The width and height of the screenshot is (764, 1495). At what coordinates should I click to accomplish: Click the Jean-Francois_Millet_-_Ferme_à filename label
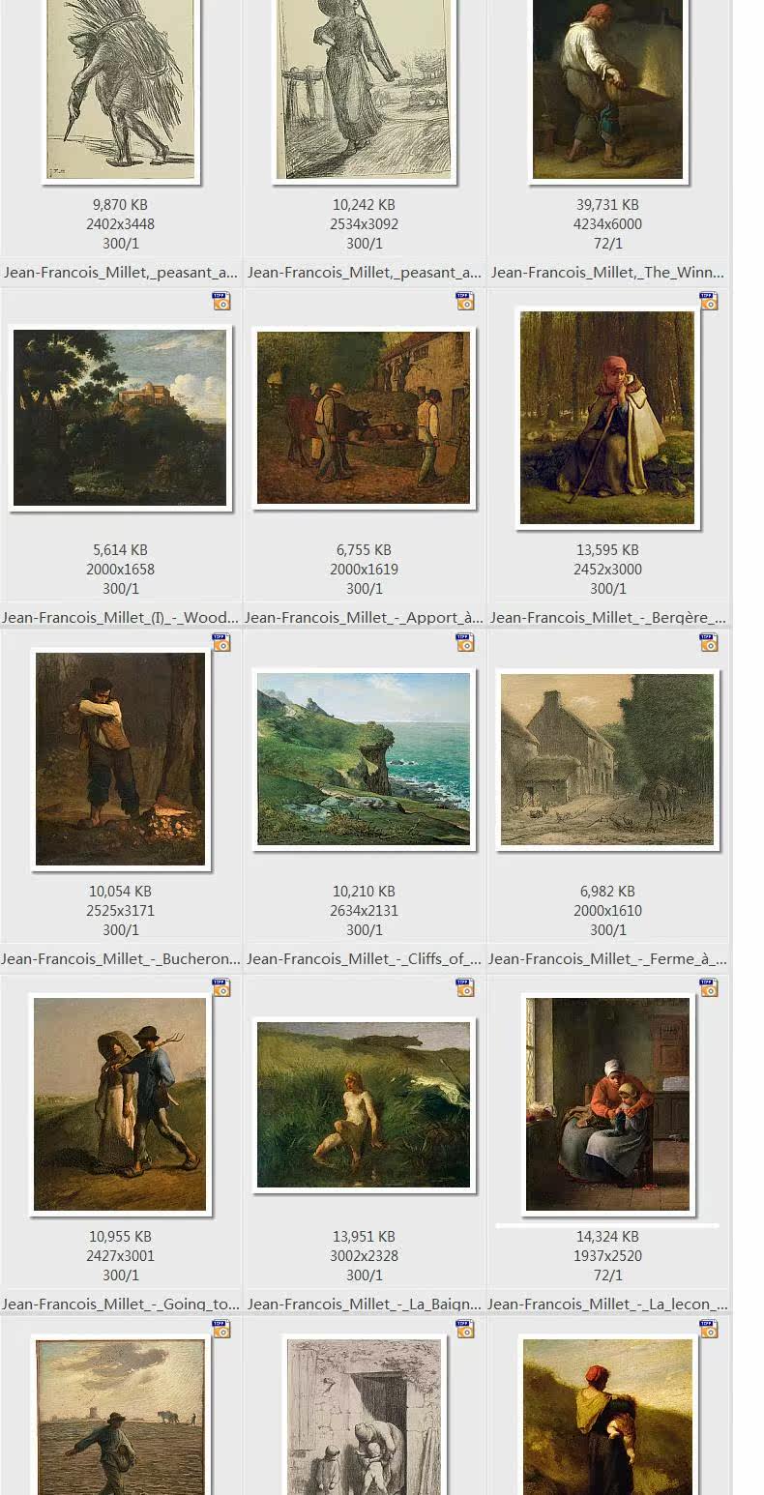tap(607, 959)
